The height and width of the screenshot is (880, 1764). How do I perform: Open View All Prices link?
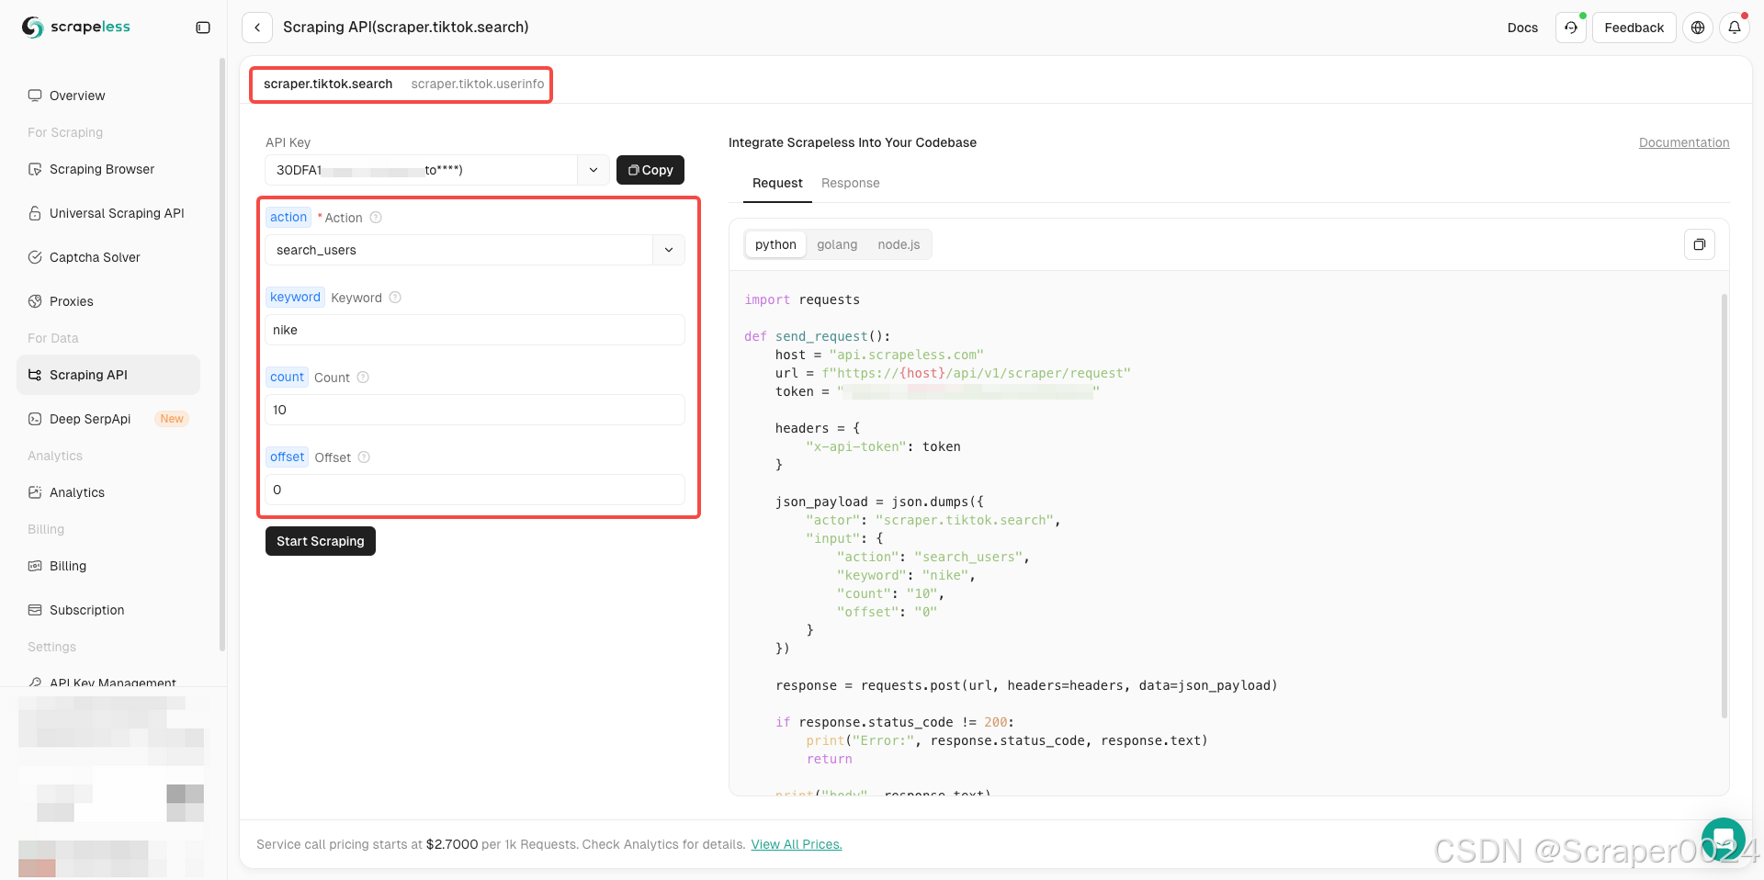point(797,844)
